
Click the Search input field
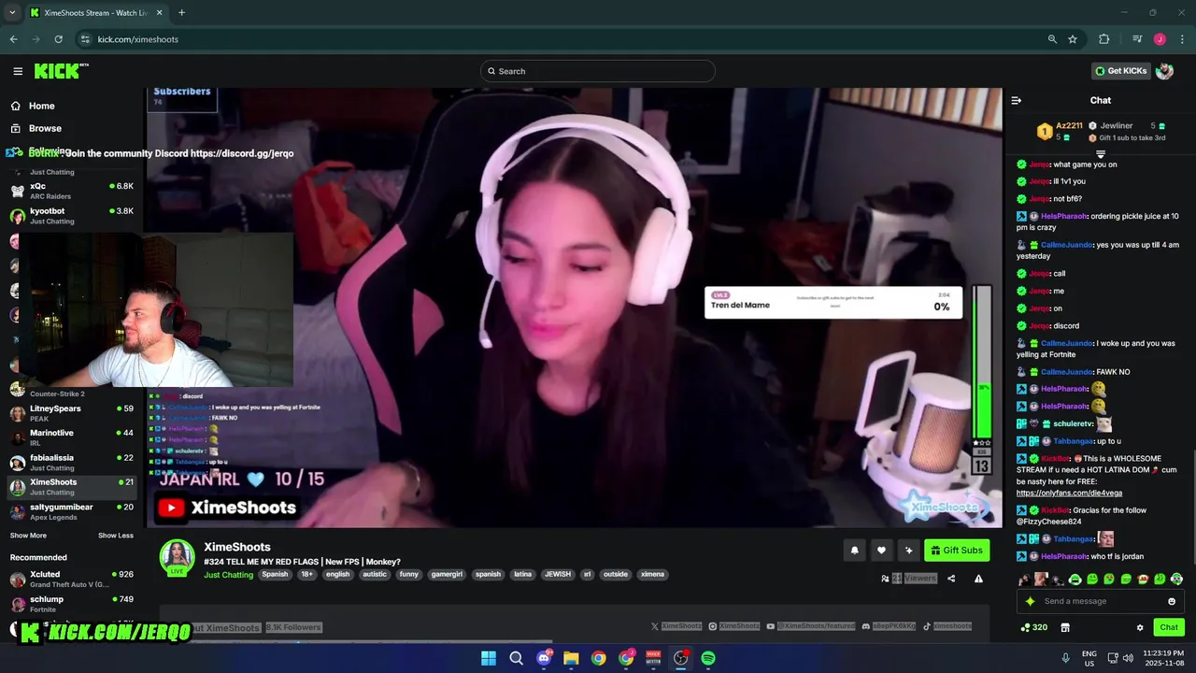click(x=598, y=71)
